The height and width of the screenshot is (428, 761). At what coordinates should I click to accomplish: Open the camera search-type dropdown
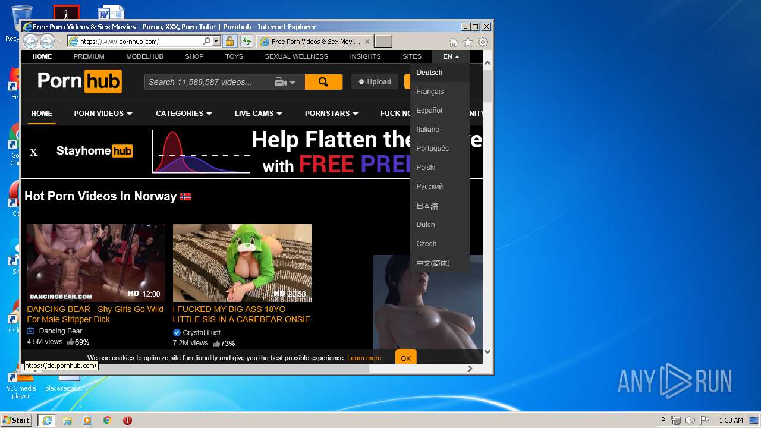(285, 83)
